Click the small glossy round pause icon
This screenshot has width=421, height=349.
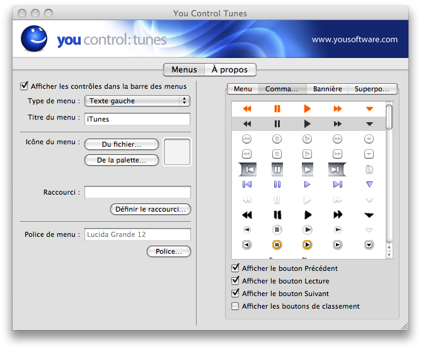(x=277, y=230)
